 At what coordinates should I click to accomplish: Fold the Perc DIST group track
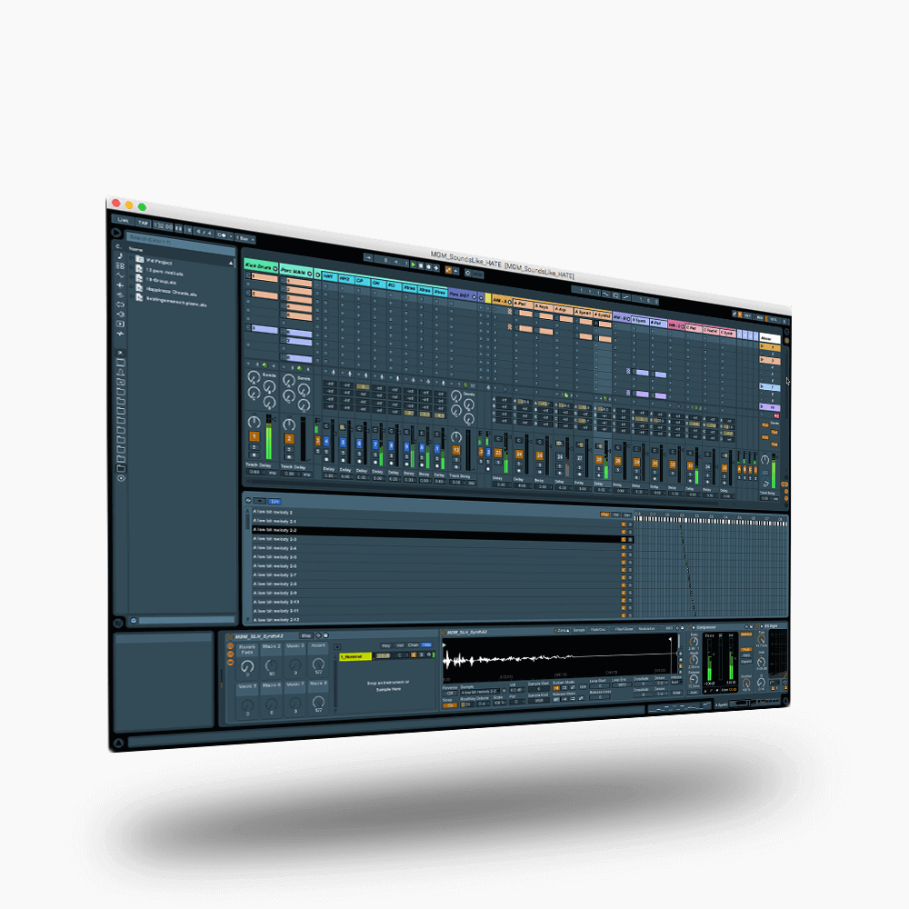tap(474, 297)
